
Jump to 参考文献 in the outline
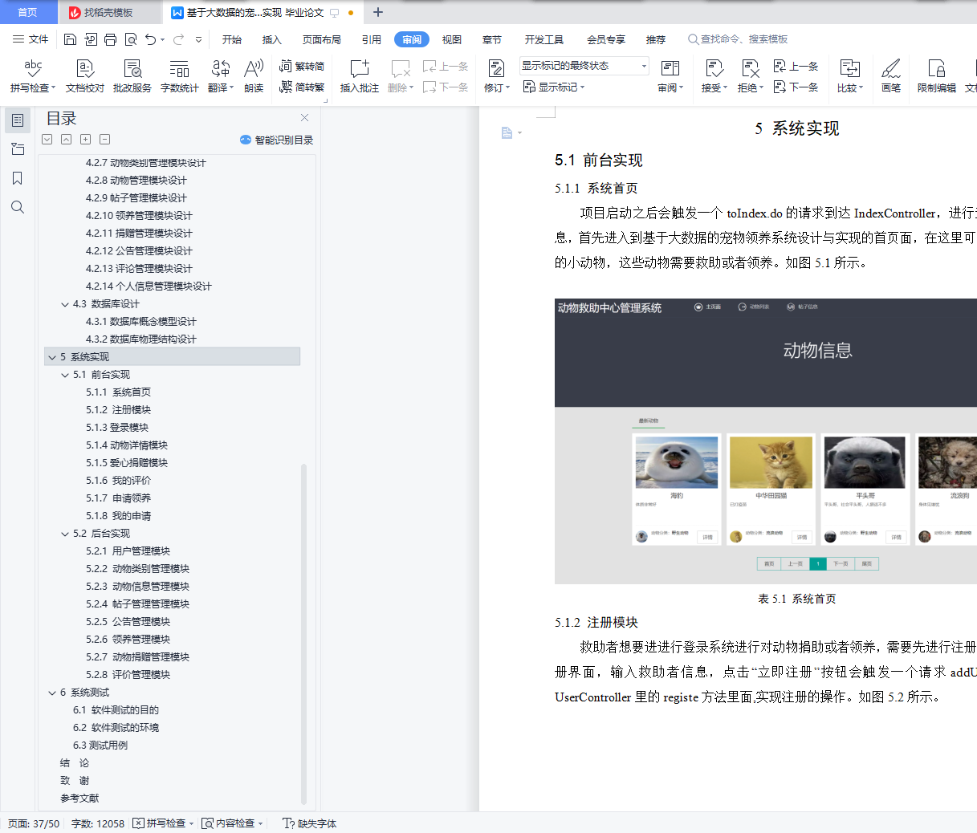pyautogui.click(x=79, y=798)
